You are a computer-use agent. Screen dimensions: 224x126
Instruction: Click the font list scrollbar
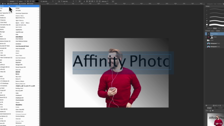(40, 17)
